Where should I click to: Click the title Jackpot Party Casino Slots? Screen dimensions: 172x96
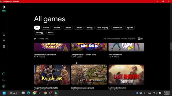click(45, 55)
